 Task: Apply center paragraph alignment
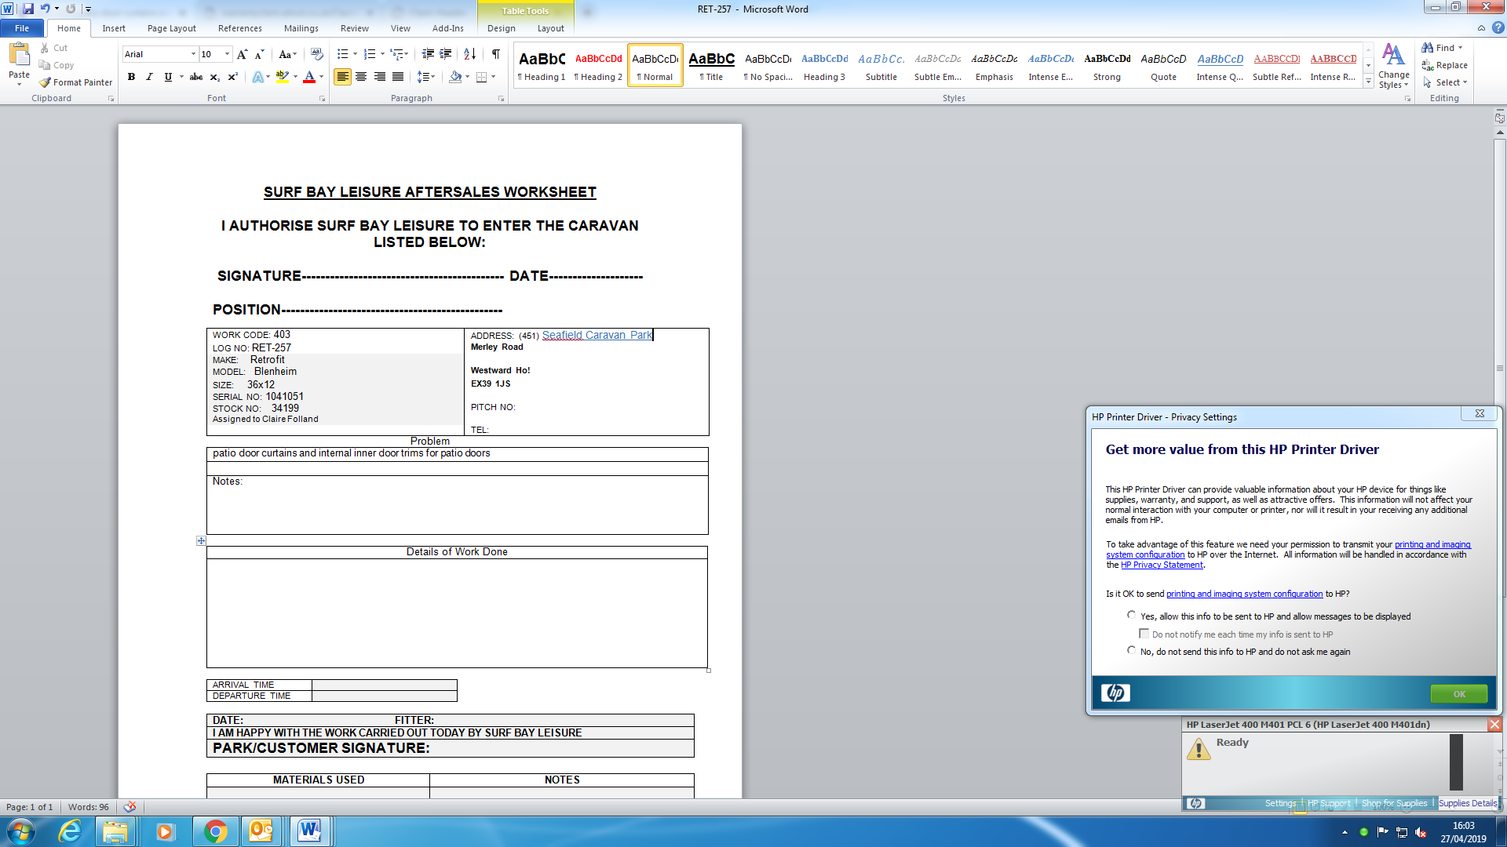coord(361,77)
